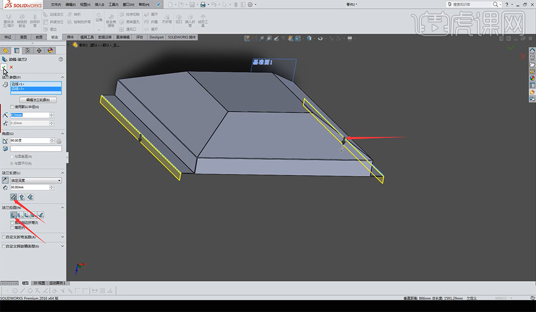The image size is (536, 312).
Task: Open the 给定深度 length type dropdown
Action: [36, 180]
